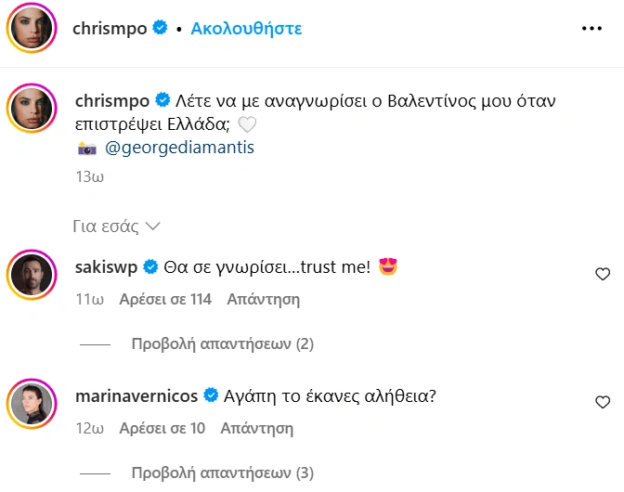Viewport: 624px width, 492px height.
Task: Open sakiswp's profile avatar
Action: 31,275
